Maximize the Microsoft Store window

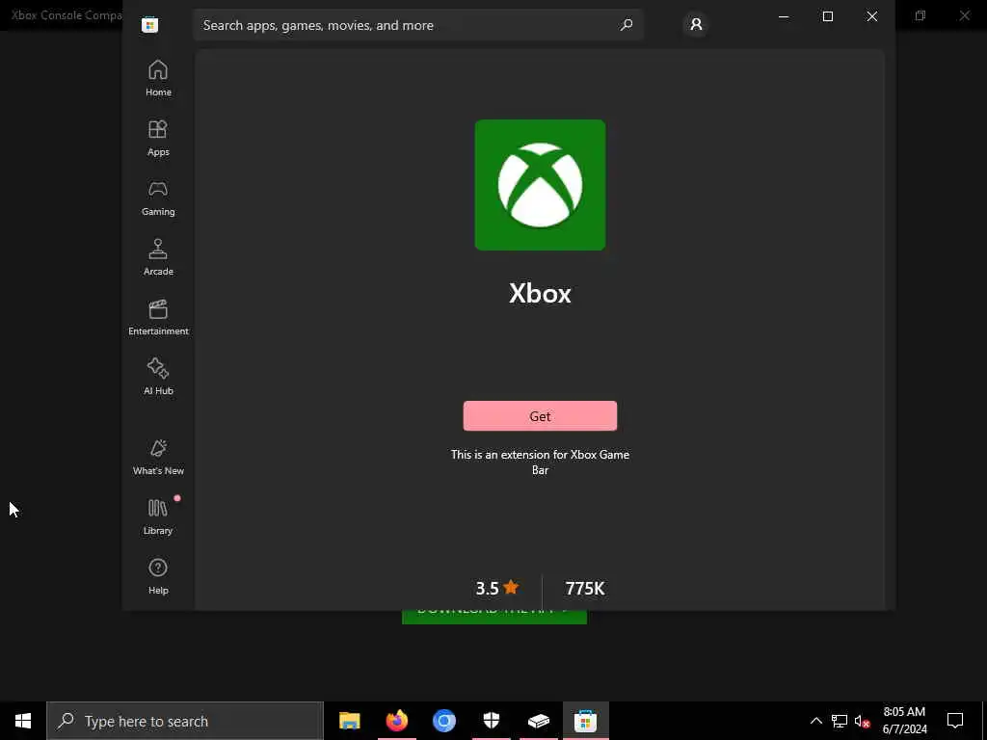click(828, 17)
